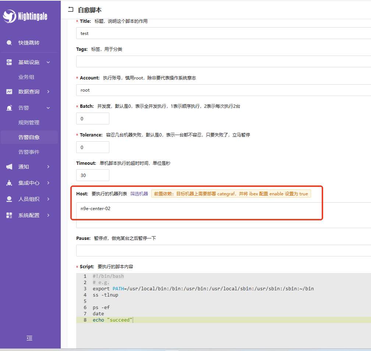The height and width of the screenshot is (351, 371).
Task: Click the 数据查询 chart icon
Action: (x=9, y=92)
